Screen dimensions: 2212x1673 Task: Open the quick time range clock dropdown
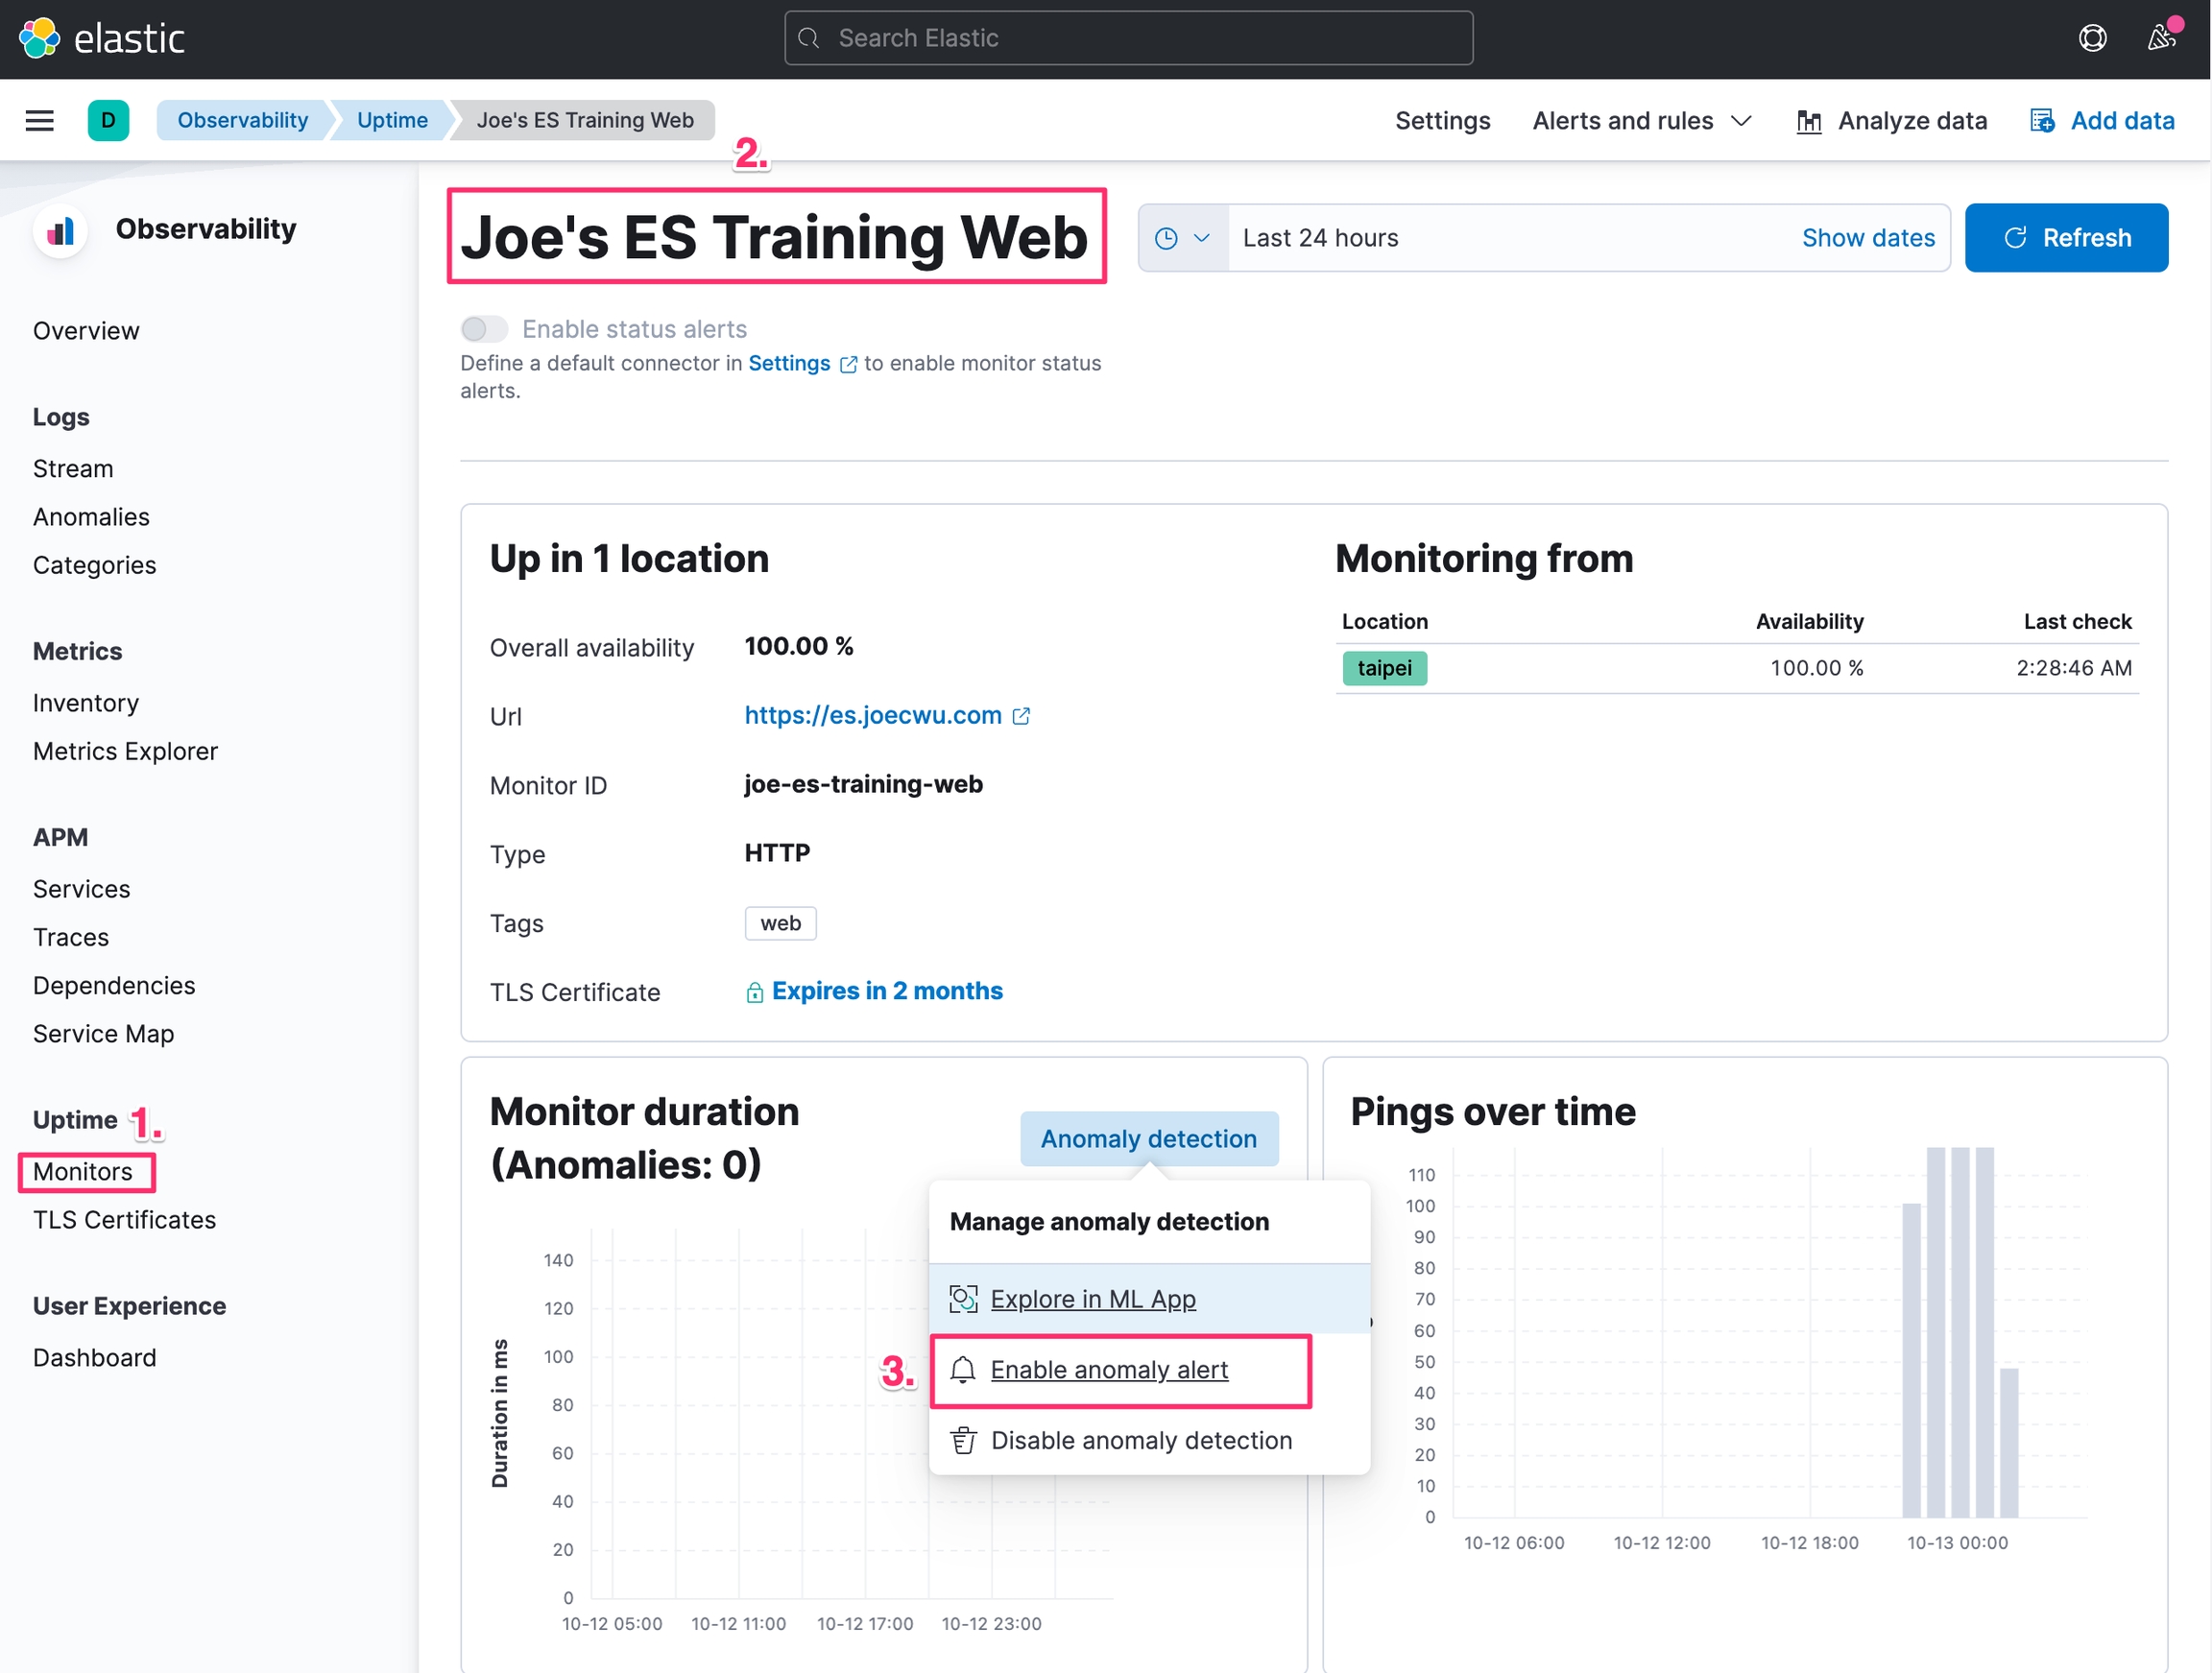1182,238
